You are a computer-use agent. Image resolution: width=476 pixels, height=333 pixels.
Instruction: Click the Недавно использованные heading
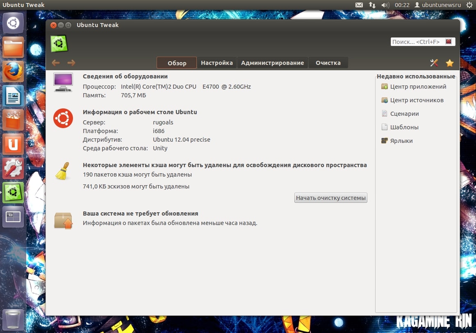click(x=416, y=76)
